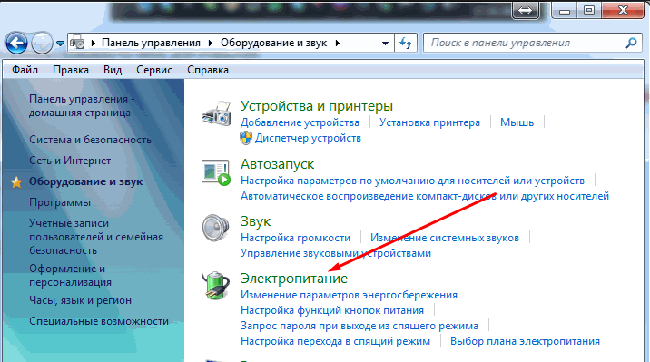Click Настройка громкости link
Viewport: 650px width, 362px height.
tap(296, 238)
